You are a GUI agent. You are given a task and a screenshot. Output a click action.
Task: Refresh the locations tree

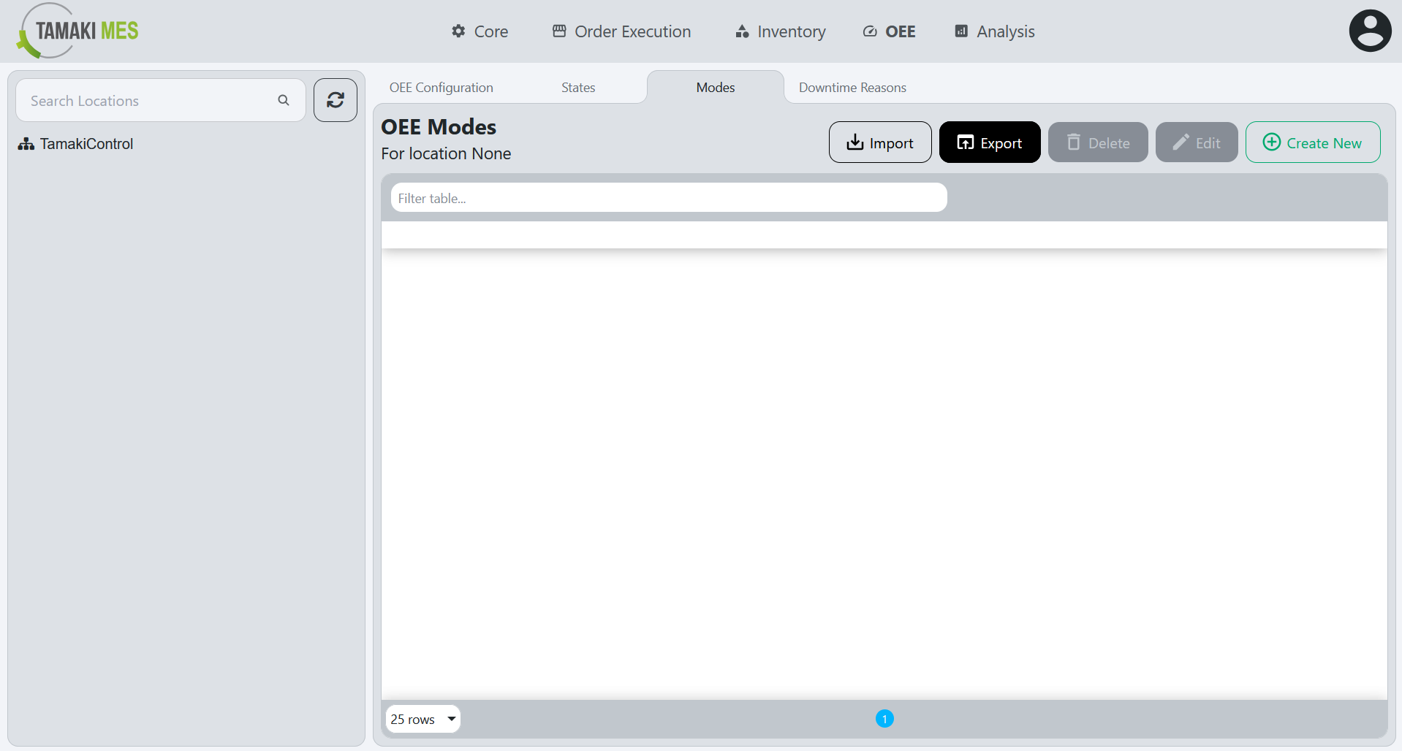(335, 99)
